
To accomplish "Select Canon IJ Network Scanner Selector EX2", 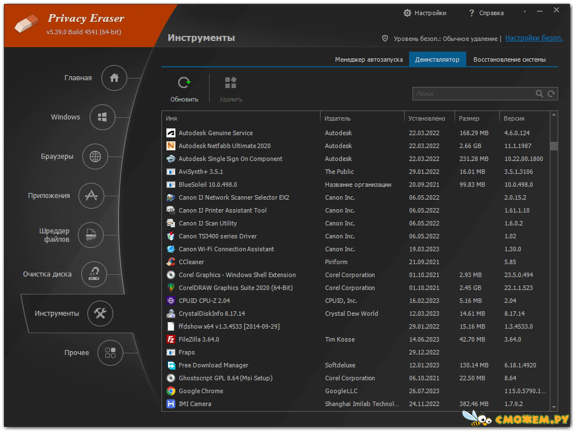I will (x=356, y=197).
